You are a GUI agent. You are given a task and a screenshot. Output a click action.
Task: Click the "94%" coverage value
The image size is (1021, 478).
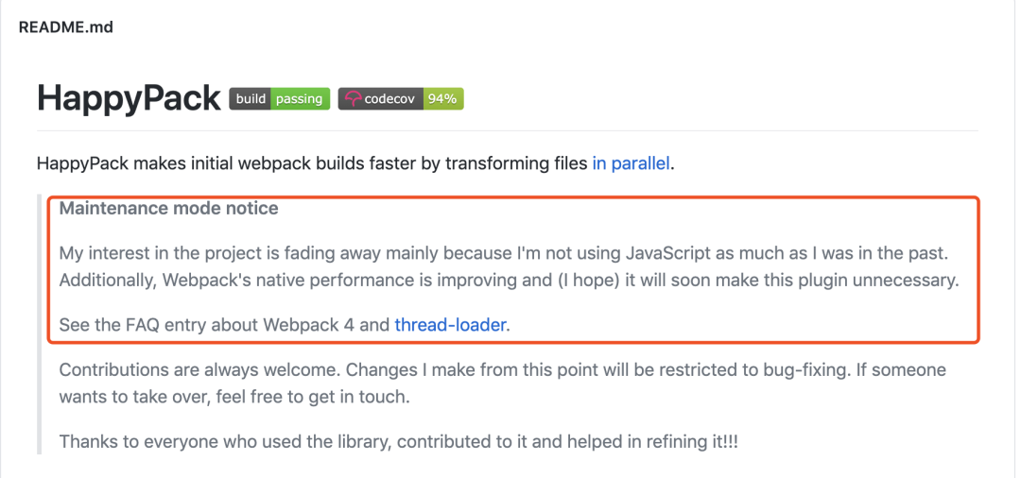tap(442, 99)
